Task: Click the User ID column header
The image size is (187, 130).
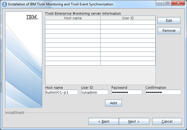Action: (x=128, y=18)
